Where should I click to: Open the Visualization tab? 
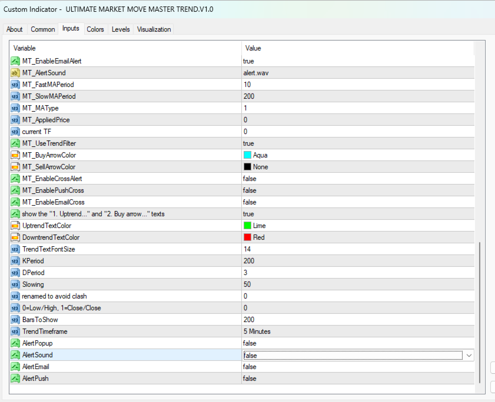(154, 29)
